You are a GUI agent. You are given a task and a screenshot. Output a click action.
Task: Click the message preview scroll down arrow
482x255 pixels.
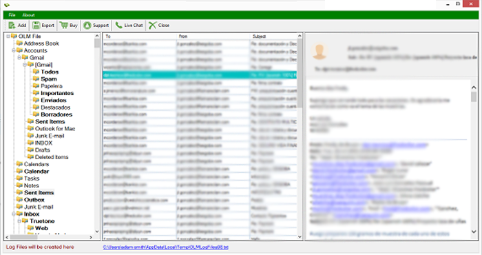point(474,232)
